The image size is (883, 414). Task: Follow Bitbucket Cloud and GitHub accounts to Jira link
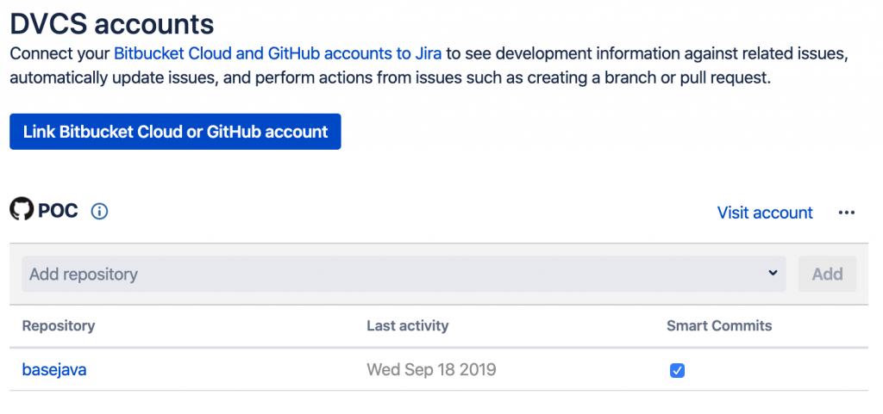pyautogui.click(x=278, y=54)
